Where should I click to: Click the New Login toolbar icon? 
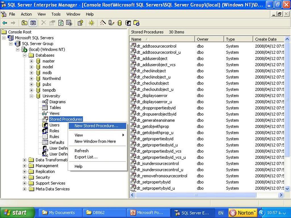pos(128,23)
